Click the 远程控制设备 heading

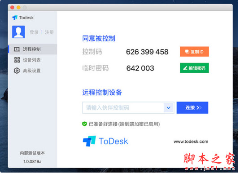102,93
